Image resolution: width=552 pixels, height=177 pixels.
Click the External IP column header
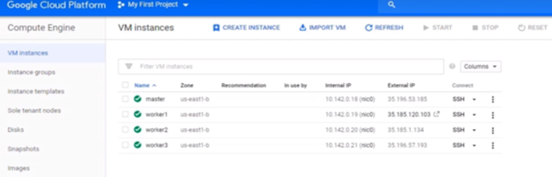(401, 85)
